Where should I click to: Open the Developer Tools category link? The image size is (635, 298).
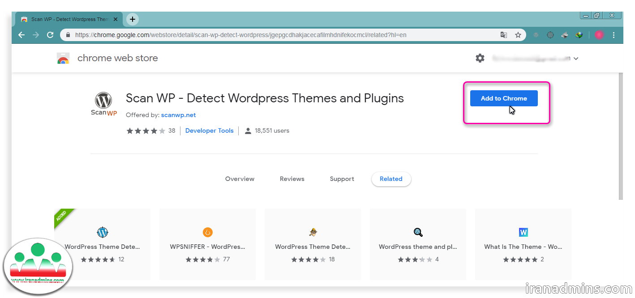point(209,130)
